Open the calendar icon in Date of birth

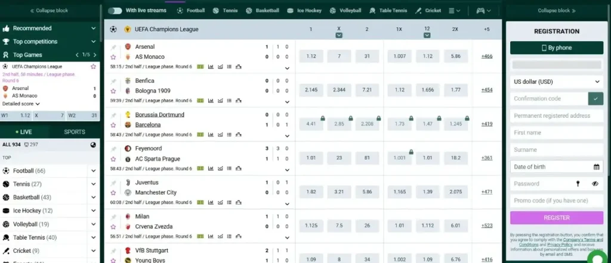pos(596,167)
